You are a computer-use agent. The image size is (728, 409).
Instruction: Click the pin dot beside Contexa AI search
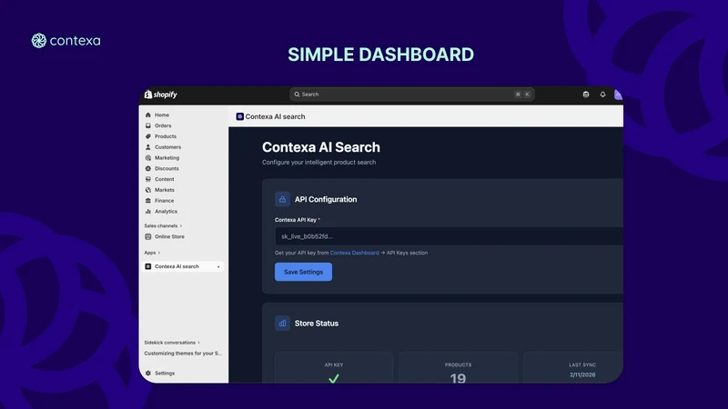point(218,266)
